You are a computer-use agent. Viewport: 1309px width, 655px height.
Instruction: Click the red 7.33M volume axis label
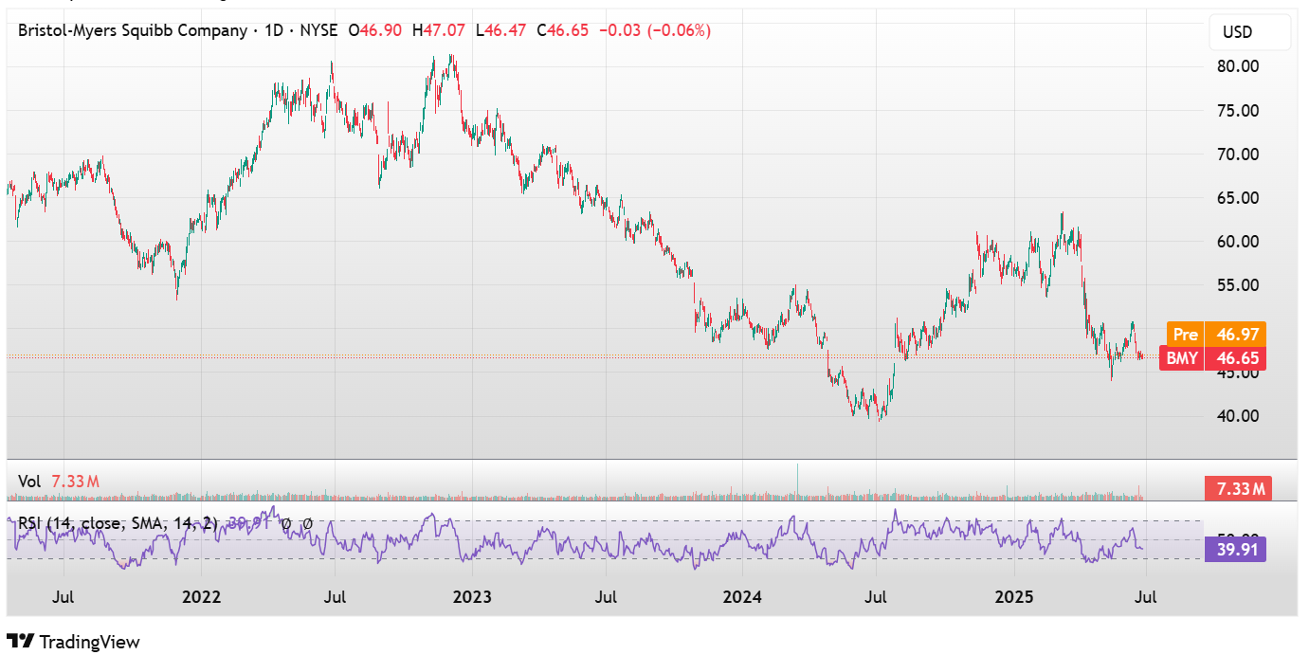[x=1238, y=489]
